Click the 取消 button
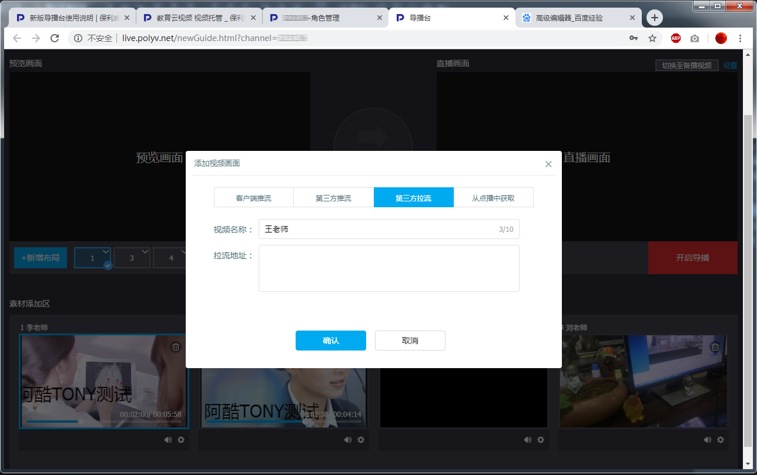 (410, 341)
